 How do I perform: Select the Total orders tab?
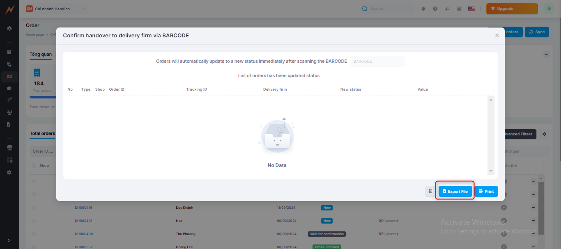click(42, 134)
